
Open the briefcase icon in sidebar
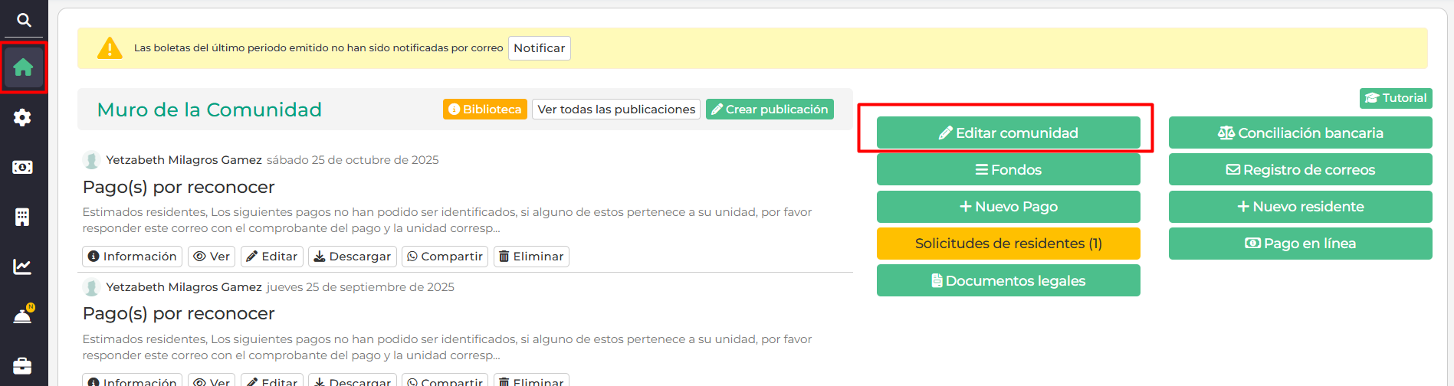point(23,365)
